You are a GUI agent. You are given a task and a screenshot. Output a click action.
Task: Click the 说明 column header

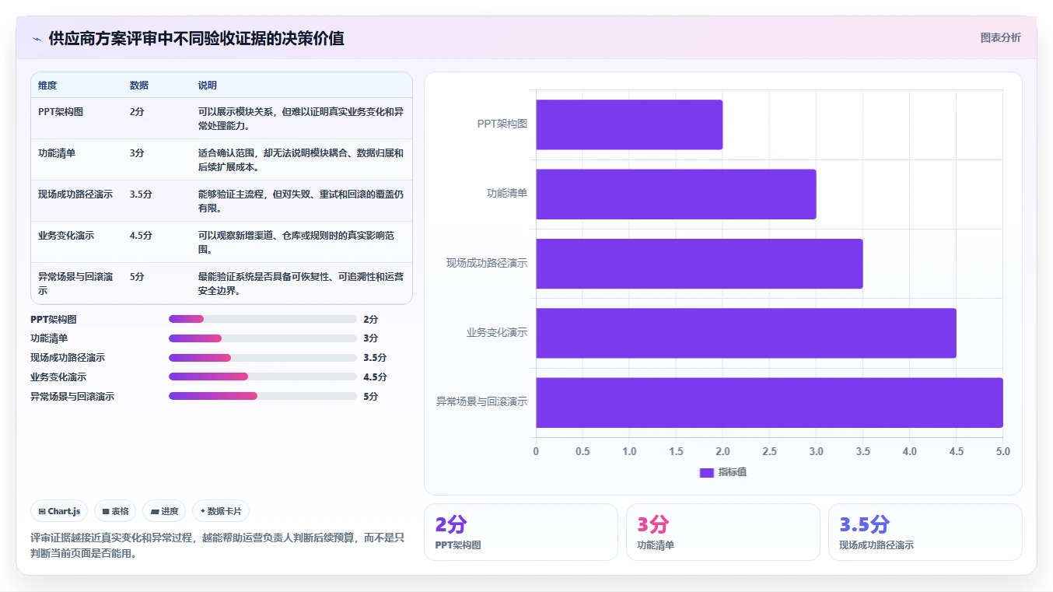(x=208, y=86)
